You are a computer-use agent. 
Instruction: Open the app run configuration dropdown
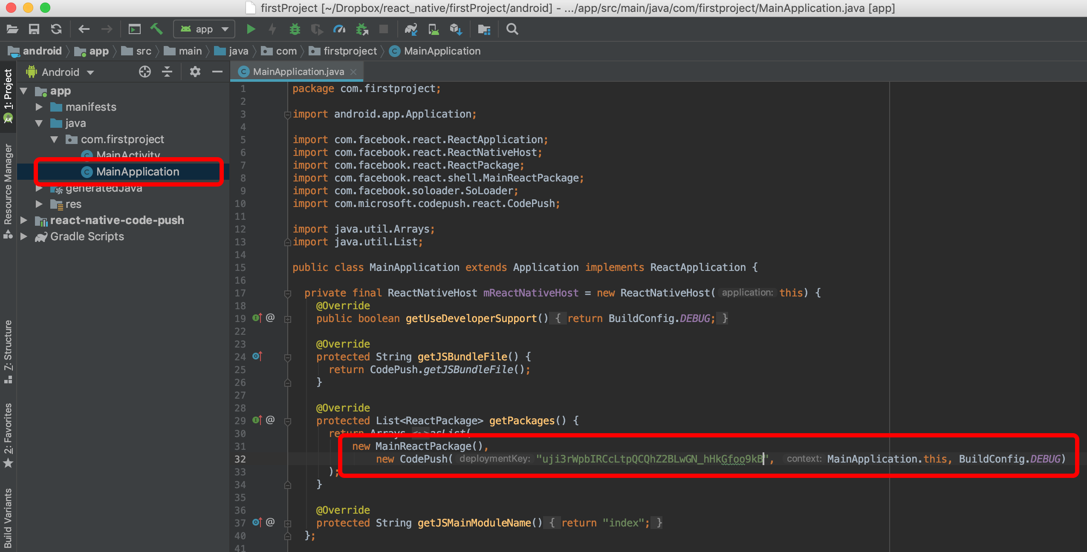(204, 29)
